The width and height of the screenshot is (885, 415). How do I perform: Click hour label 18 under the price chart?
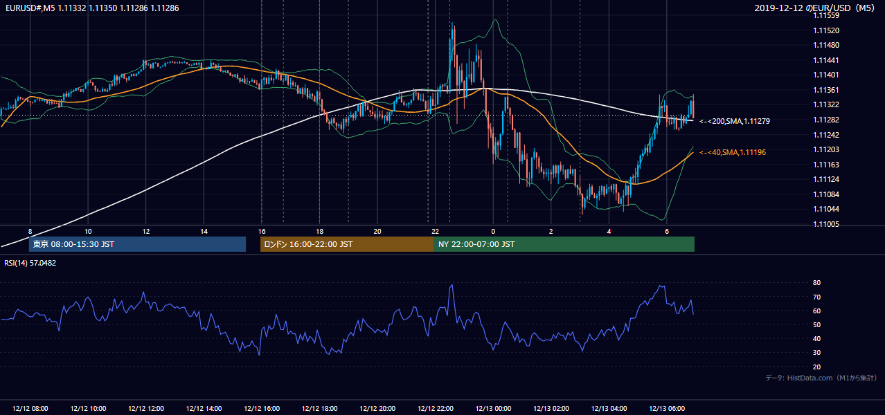[x=319, y=231]
